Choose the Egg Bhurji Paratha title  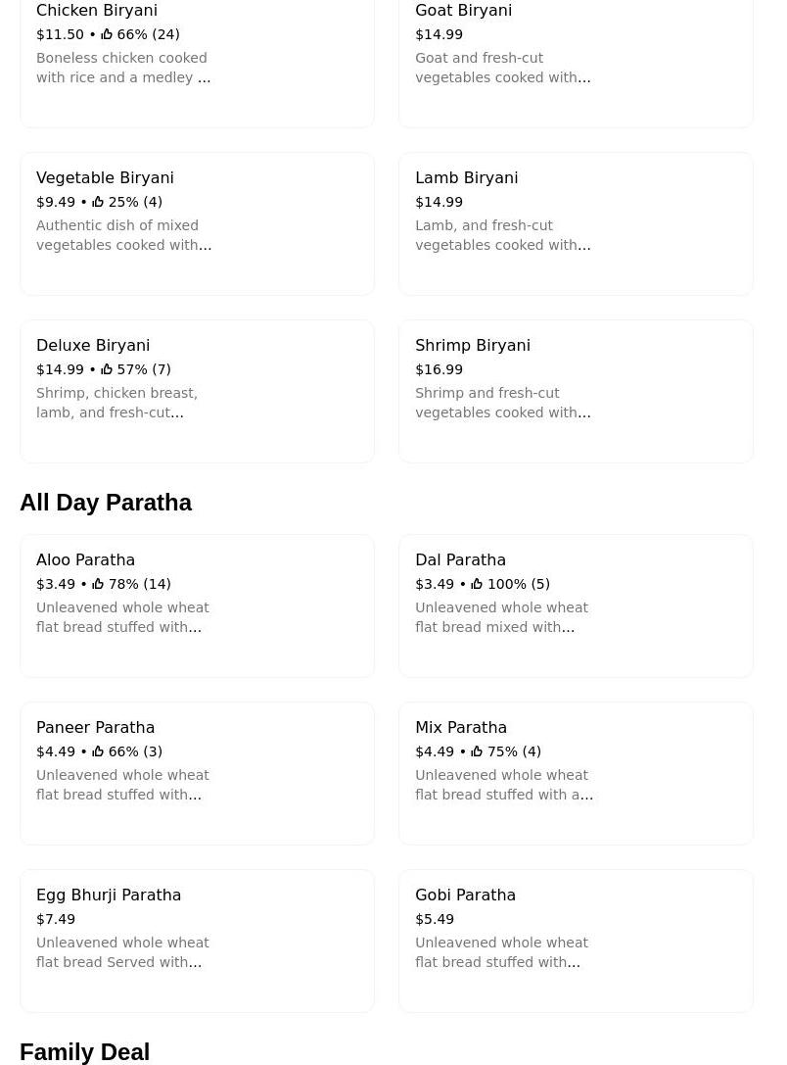click(x=109, y=896)
